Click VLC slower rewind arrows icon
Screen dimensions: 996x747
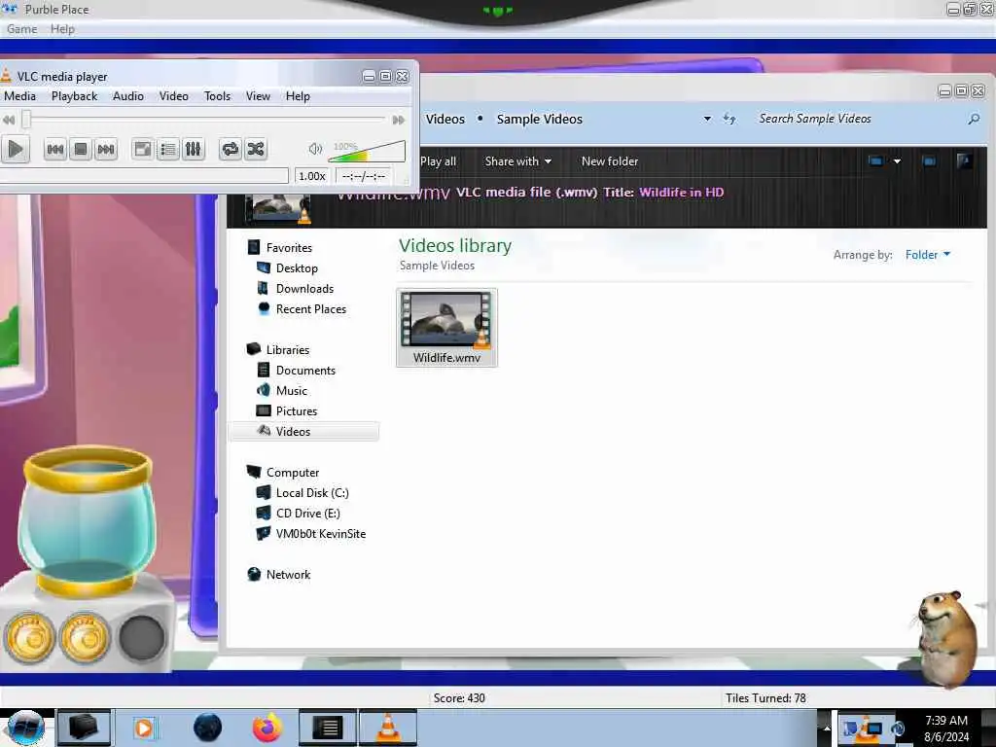[9, 120]
